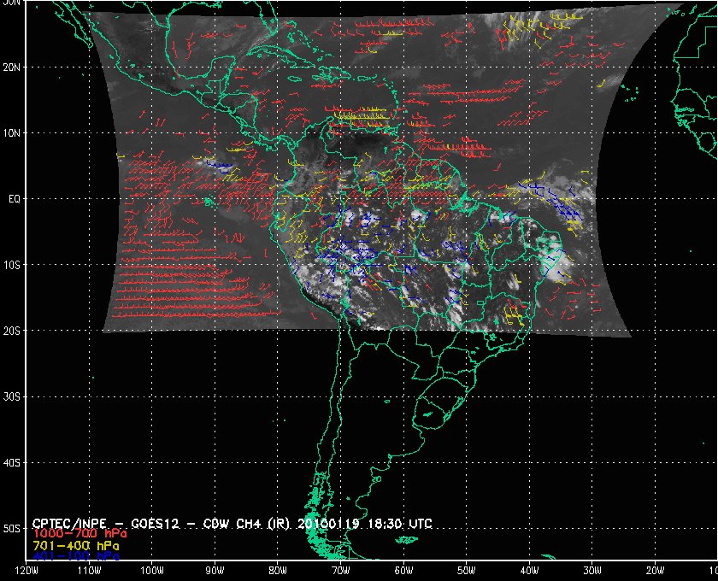Click the 80W longitude label
The height and width of the screenshot is (581, 718).
click(x=278, y=571)
